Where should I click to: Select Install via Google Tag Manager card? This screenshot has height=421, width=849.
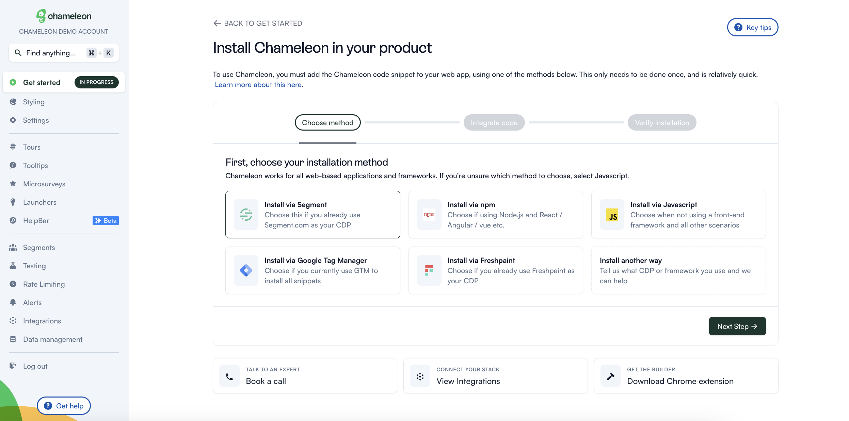313,270
